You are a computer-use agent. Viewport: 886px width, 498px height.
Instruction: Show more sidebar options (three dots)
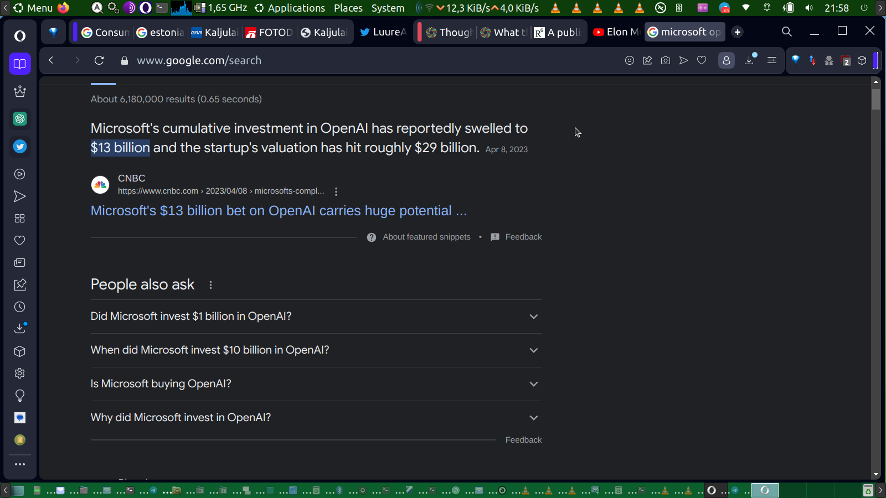[x=20, y=464]
